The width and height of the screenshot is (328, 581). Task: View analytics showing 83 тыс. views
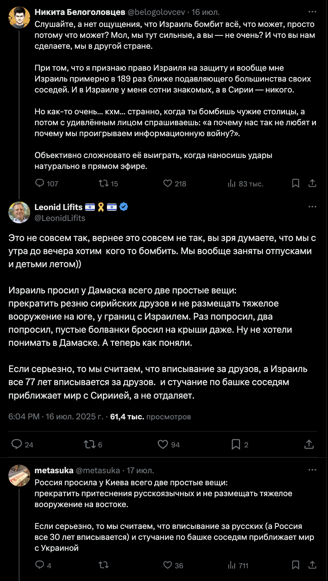(232, 183)
